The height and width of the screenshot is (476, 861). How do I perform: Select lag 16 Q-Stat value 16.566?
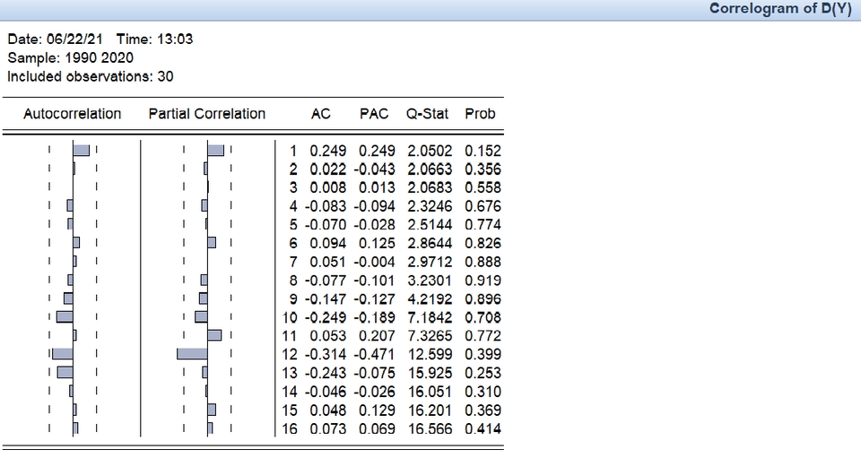430,429
